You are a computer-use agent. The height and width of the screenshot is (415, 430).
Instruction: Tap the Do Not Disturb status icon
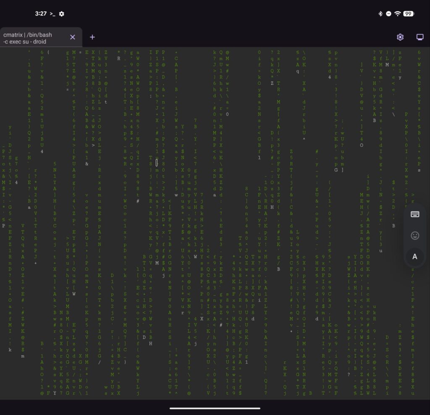point(389,14)
